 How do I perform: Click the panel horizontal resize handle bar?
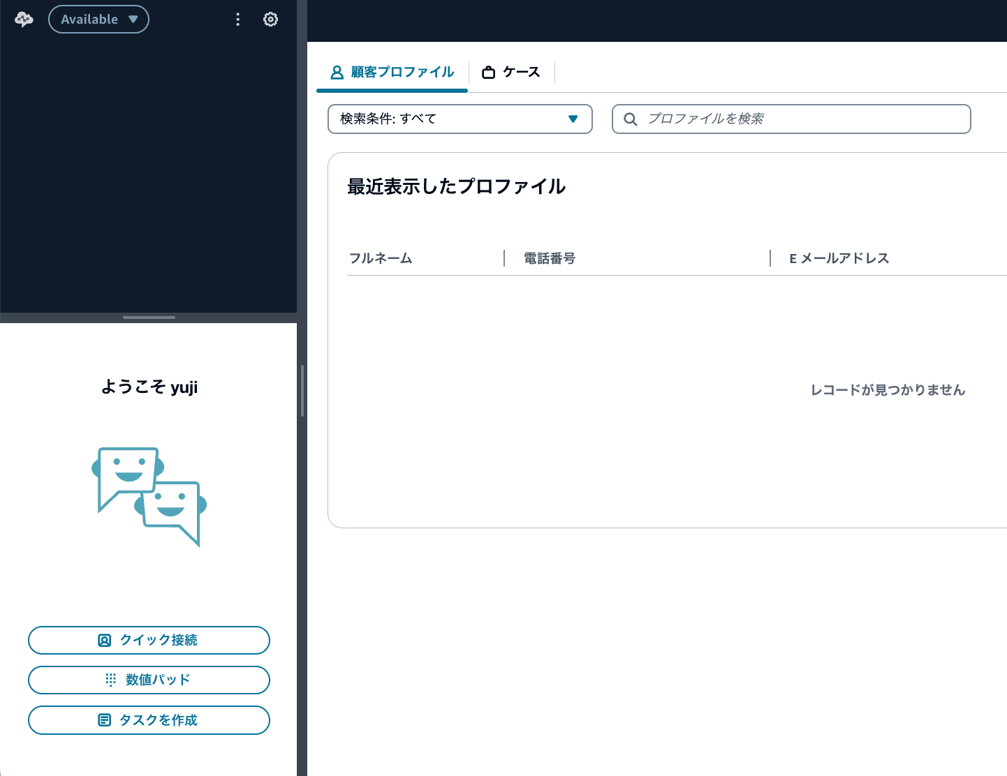tap(149, 318)
